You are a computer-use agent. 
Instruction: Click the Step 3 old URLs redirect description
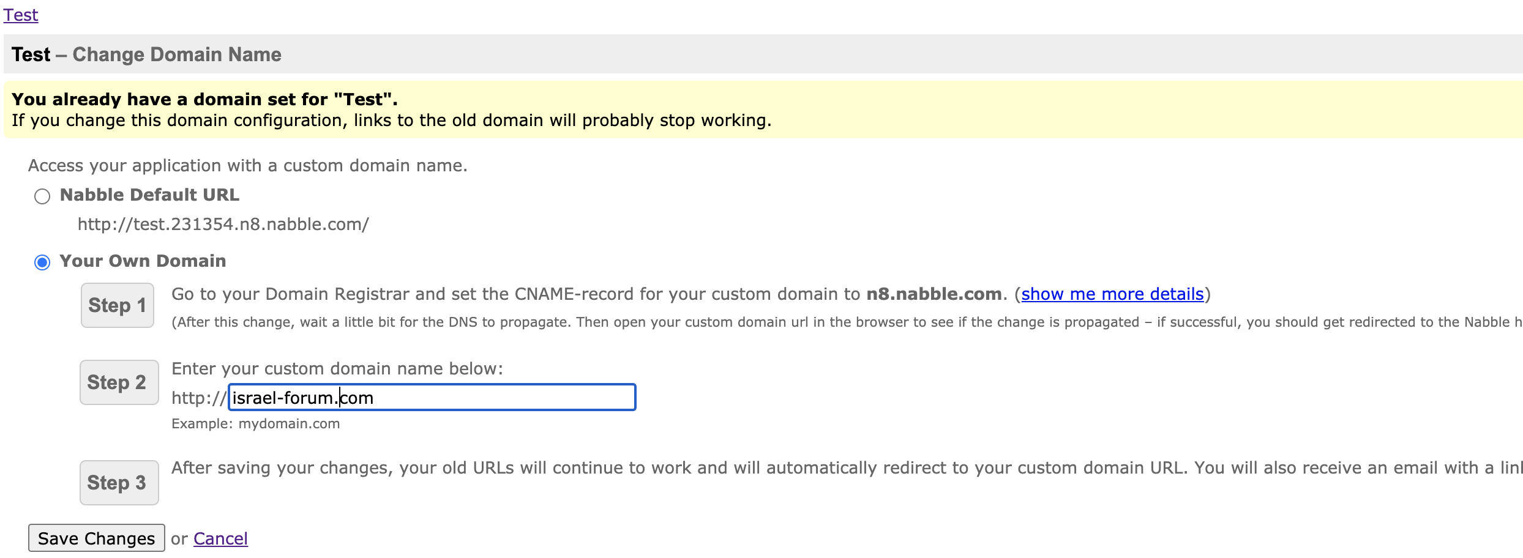[x=673, y=468]
